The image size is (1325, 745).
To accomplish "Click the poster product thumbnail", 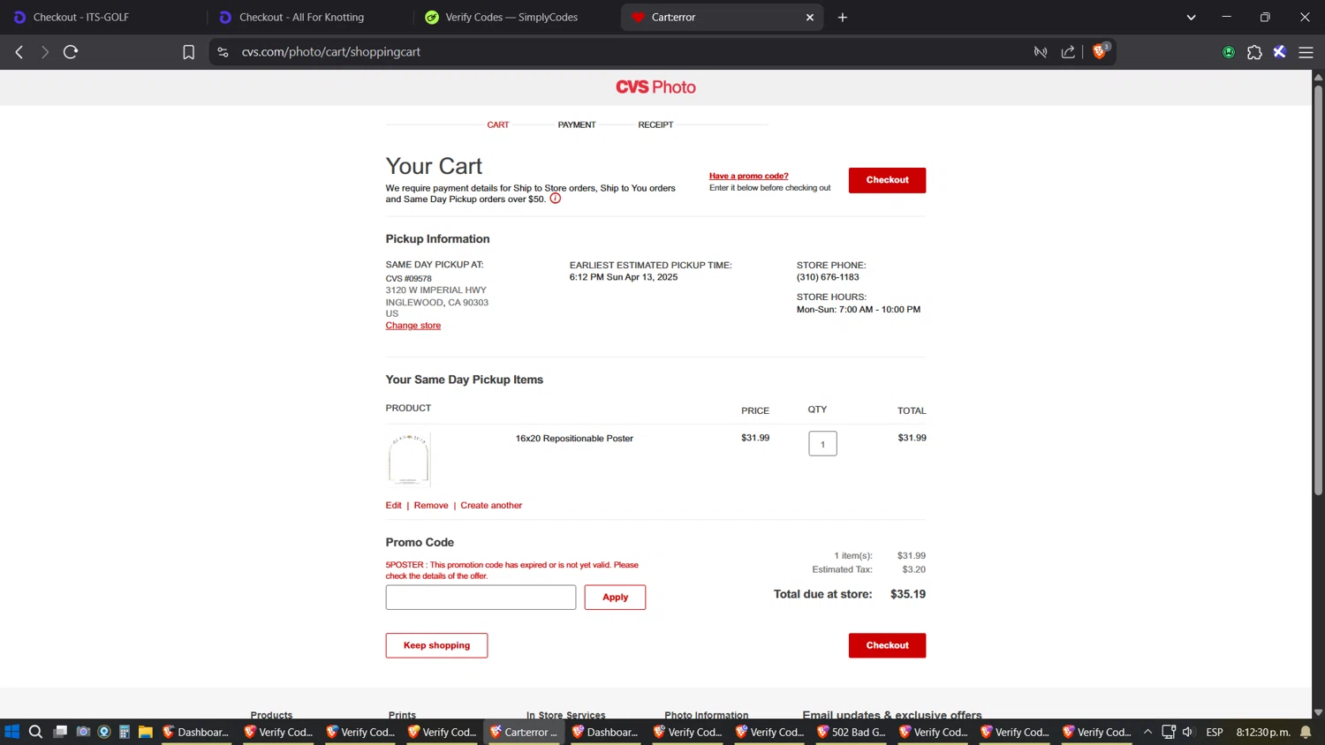I will click(x=408, y=460).
